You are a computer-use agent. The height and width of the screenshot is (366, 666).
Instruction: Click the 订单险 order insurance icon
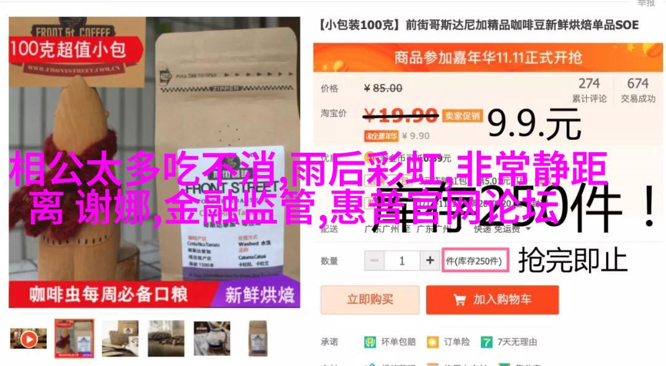(x=433, y=342)
